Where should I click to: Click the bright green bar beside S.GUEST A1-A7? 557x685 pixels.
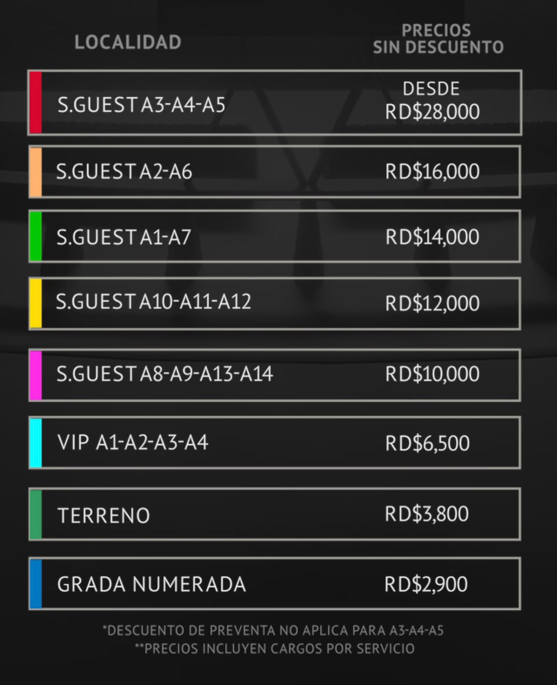coord(36,236)
